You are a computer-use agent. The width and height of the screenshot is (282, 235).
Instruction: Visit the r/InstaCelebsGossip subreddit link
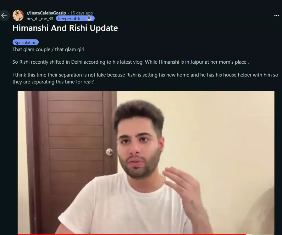(46, 13)
